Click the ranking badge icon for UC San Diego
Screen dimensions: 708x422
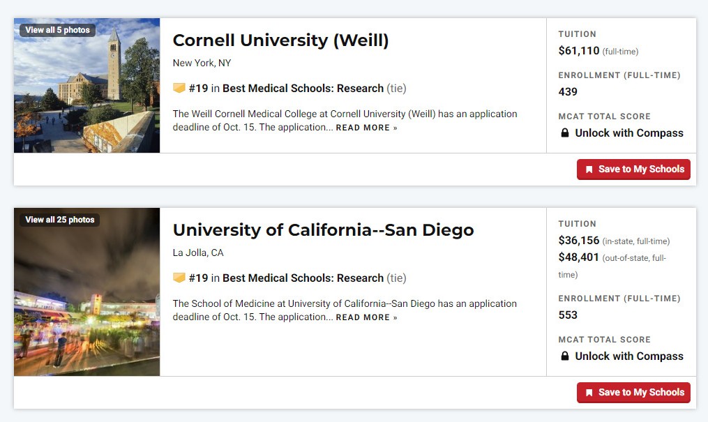179,278
